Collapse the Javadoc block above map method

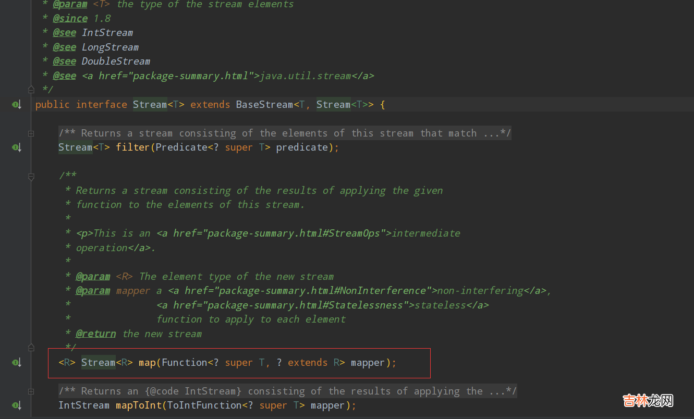click(x=31, y=177)
